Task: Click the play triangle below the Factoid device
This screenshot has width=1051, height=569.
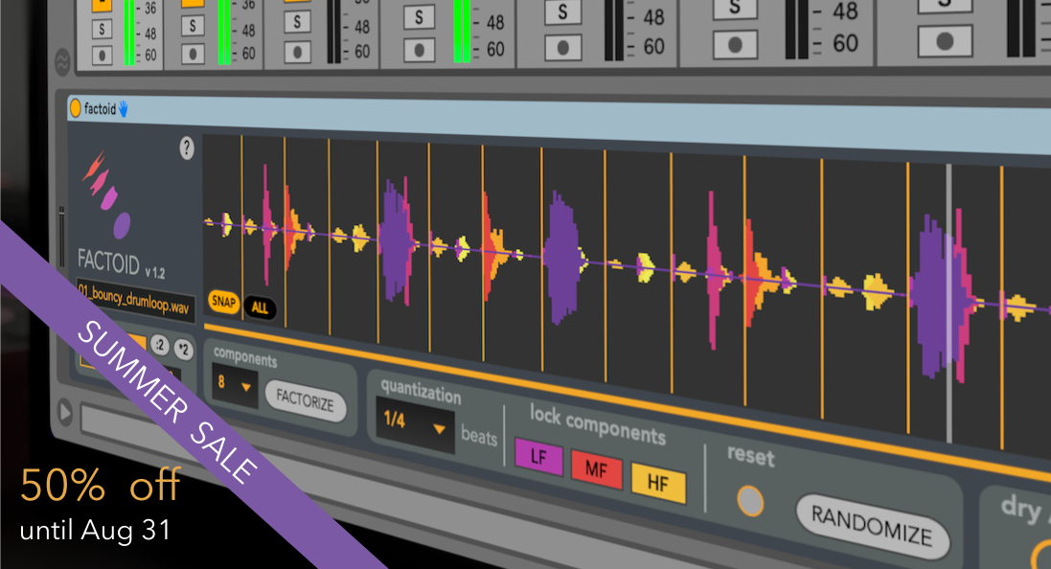Action: click(65, 412)
